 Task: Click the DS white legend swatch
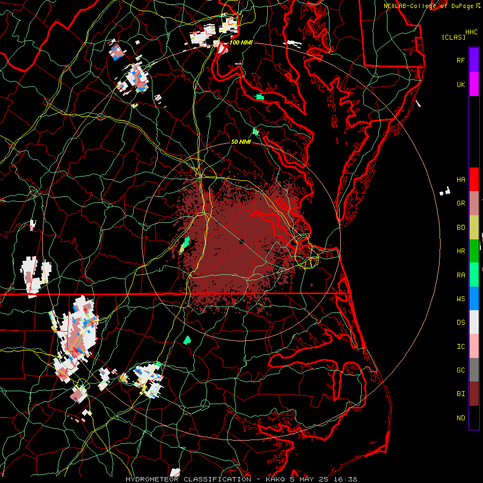click(474, 322)
